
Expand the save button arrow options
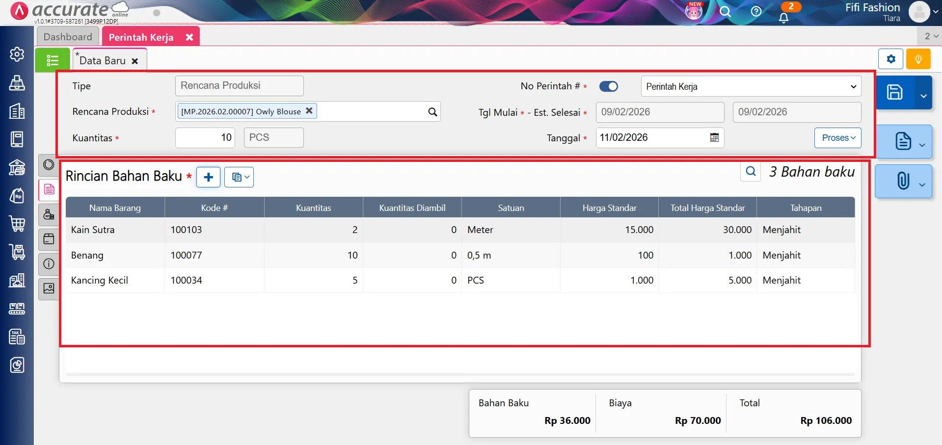coord(923,95)
